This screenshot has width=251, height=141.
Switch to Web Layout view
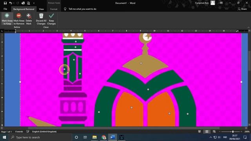(214, 132)
